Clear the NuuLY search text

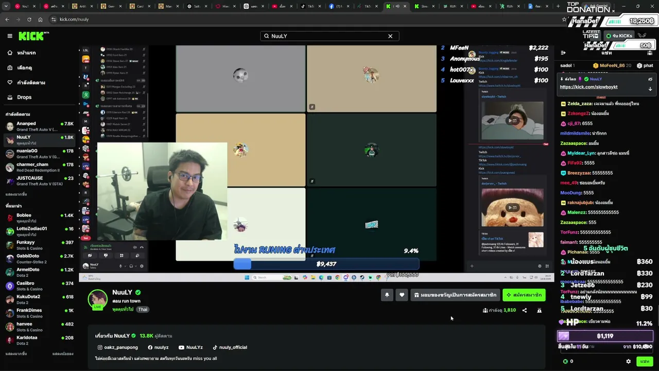click(390, 36)
